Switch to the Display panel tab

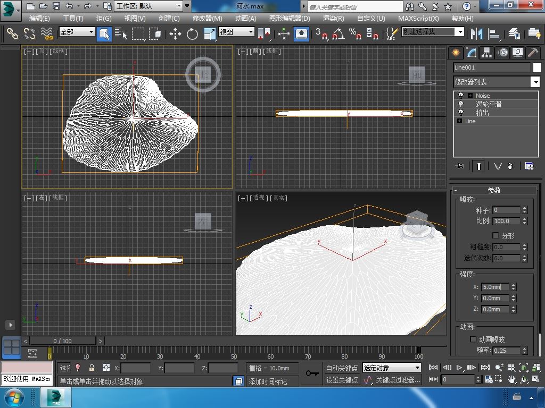[518, 53]
